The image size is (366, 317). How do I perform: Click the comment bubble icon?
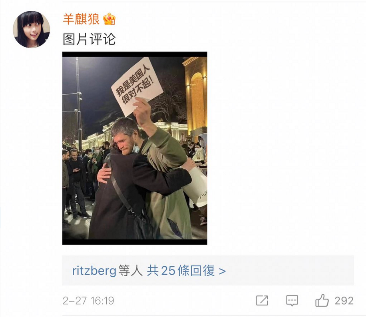point(292,301)
